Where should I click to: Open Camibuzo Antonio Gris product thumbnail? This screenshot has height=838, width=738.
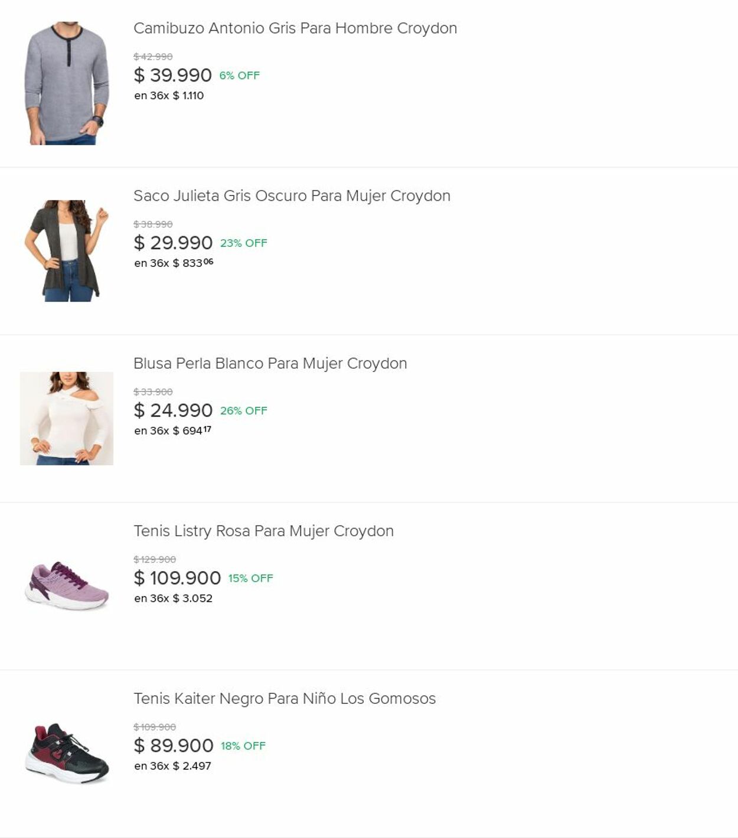click(67, 83)
